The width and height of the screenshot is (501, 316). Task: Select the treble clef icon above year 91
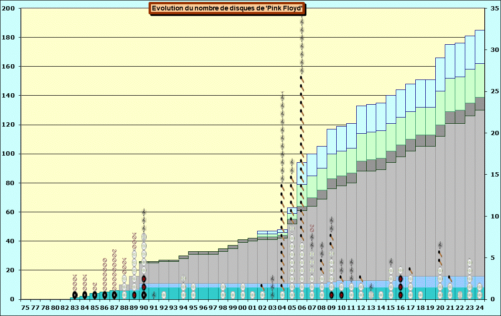[x=154, y=295]
